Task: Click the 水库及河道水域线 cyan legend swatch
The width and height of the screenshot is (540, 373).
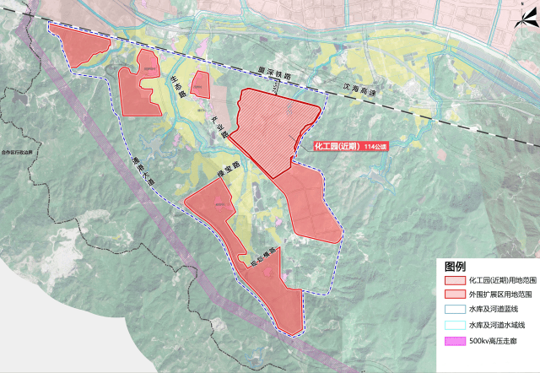Action: [455, 325]
